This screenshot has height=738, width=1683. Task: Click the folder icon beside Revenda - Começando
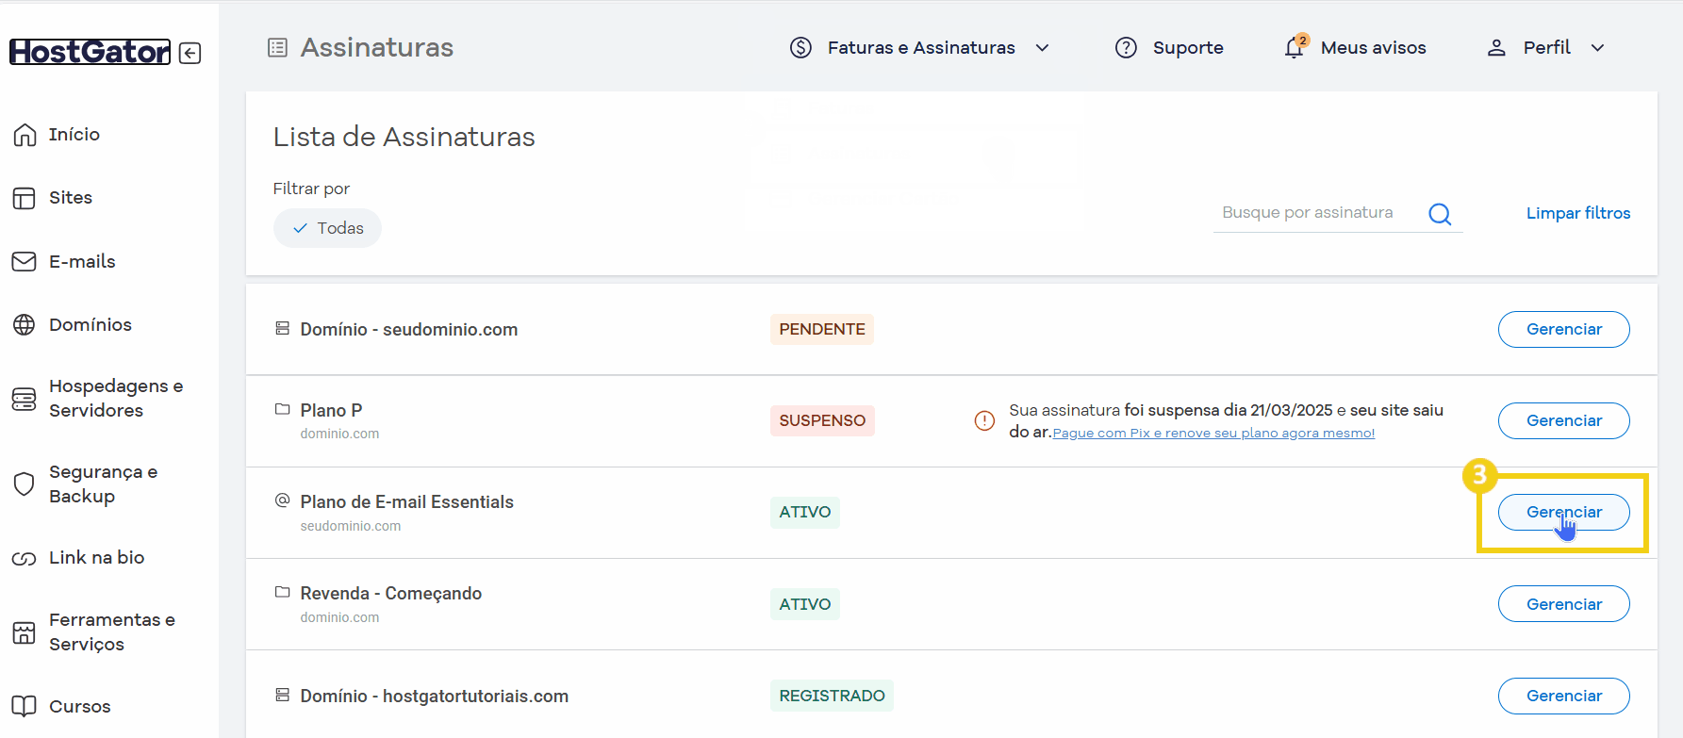282,592
